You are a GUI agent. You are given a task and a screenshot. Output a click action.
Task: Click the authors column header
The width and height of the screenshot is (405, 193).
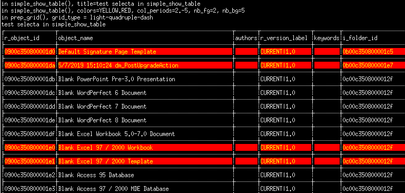[246, 38]
